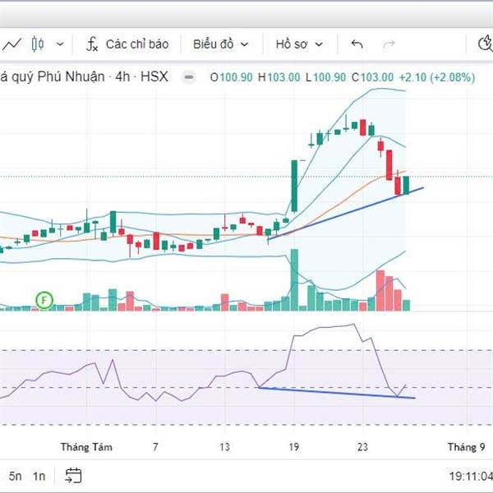
Task: Click the Tháng Tám axis label
Action: [86, 447]
